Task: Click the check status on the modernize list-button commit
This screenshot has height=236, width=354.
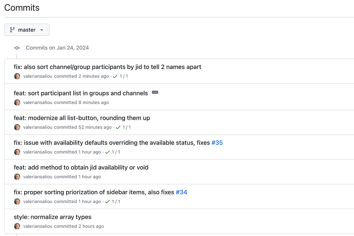Action: coord(118,127)
